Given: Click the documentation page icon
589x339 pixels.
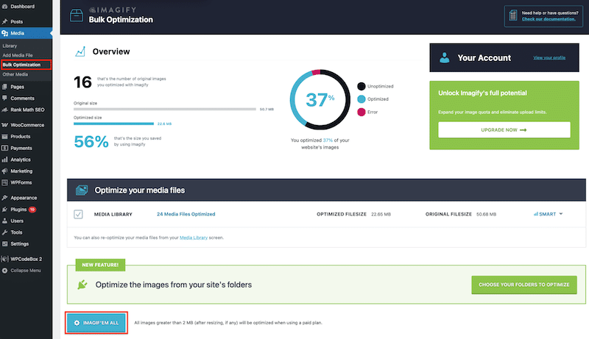Looking at the screenshot, I should point(512,15).
